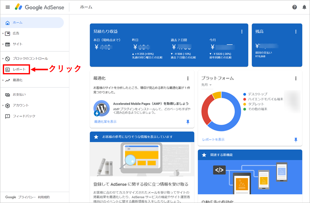
Task: Click the blue デスクトップ legend dot
Action: (x=245, y=94)
